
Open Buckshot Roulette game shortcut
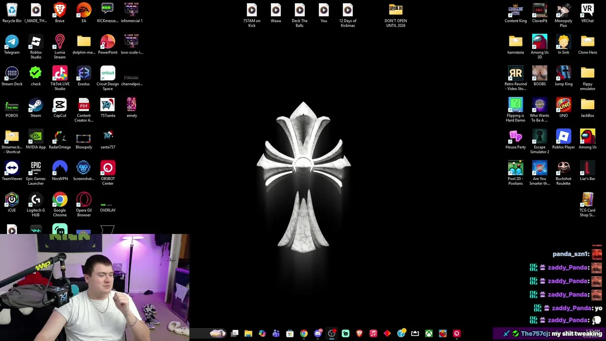[x=563, y=173]
